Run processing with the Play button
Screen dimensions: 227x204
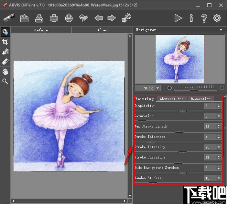coord(178,18)
